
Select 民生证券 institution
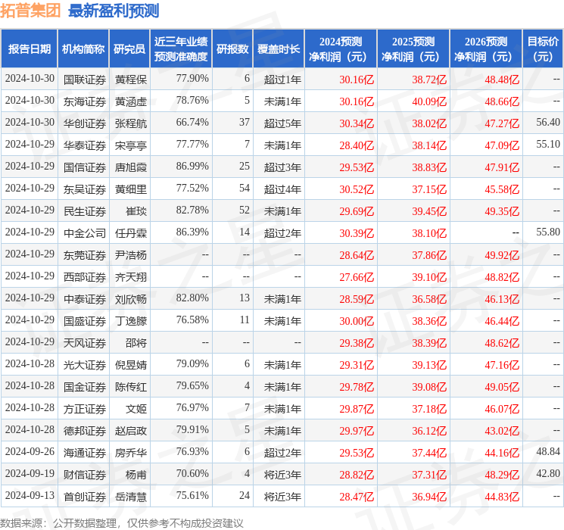click(85, 211)
